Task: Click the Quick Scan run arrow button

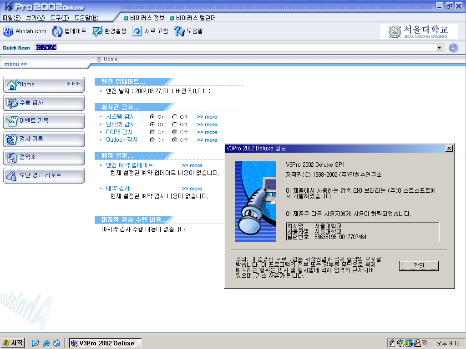Action: coord(453,48)
